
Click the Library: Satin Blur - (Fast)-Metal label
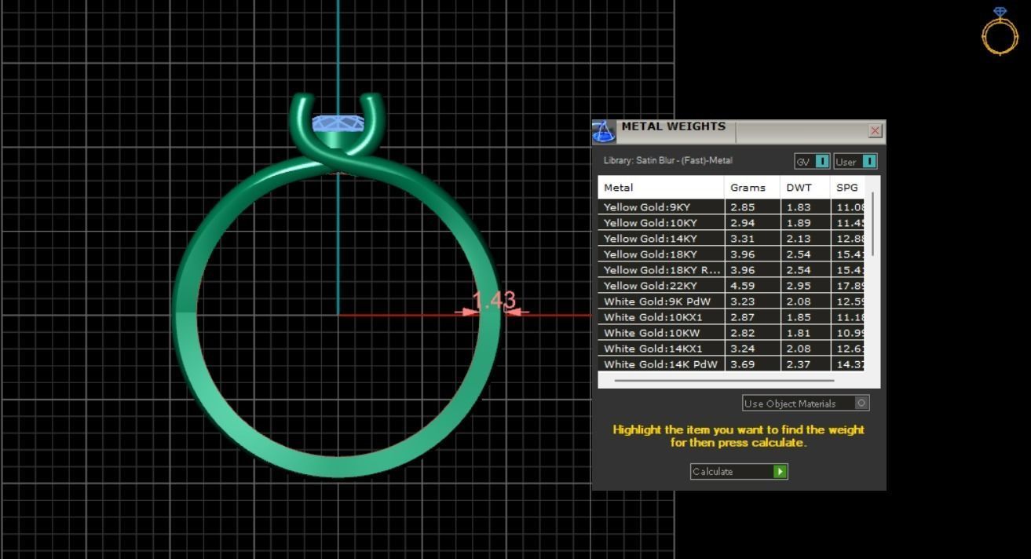pos(667,160)
